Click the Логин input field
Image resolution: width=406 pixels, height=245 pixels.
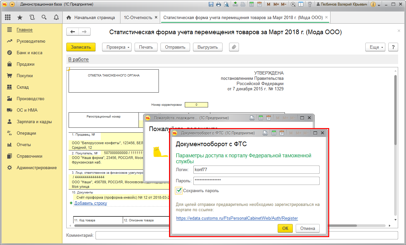tap(256, 170)
